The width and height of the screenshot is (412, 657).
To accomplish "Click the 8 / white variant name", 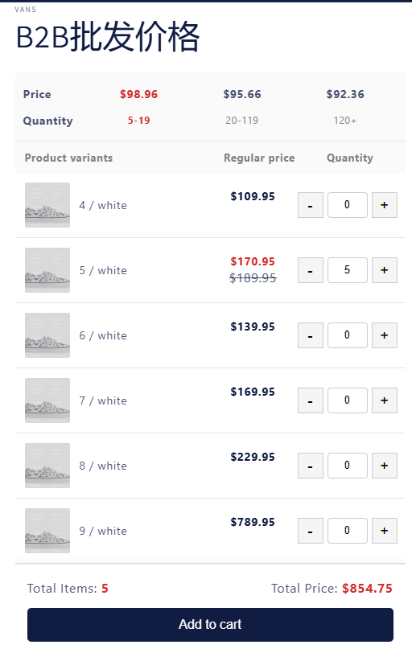I will coord(103,466).
